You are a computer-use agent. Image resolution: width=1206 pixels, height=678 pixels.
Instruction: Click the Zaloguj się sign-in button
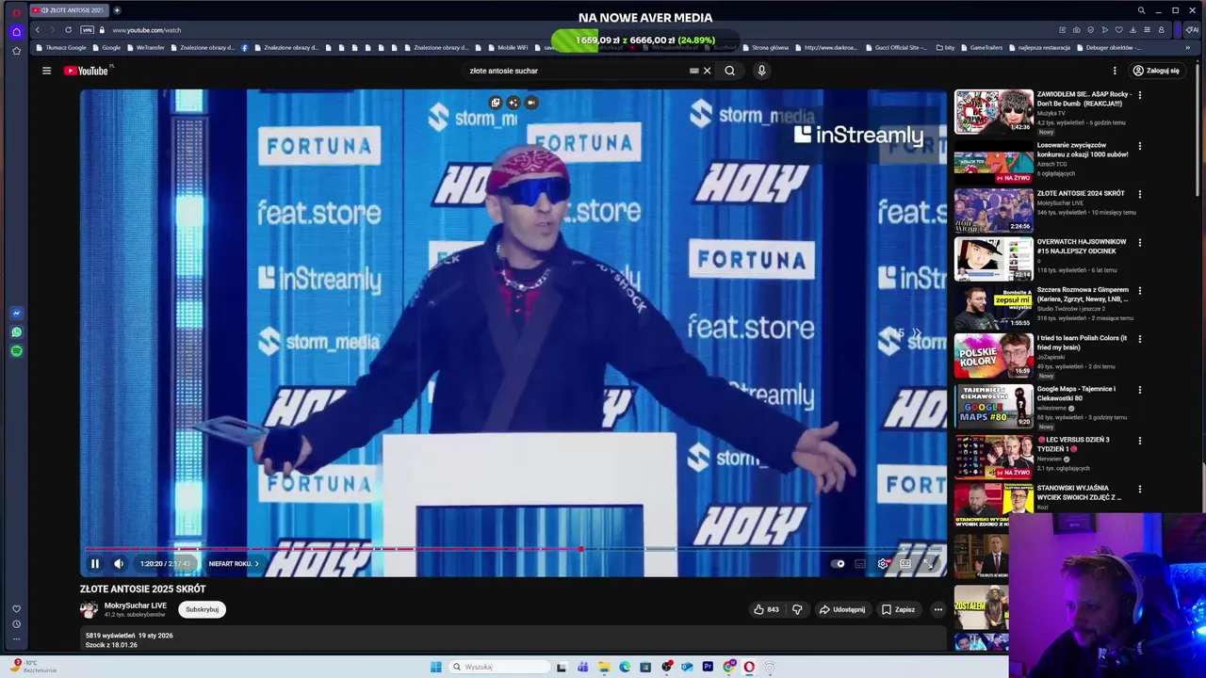[x=1156, y=71]
